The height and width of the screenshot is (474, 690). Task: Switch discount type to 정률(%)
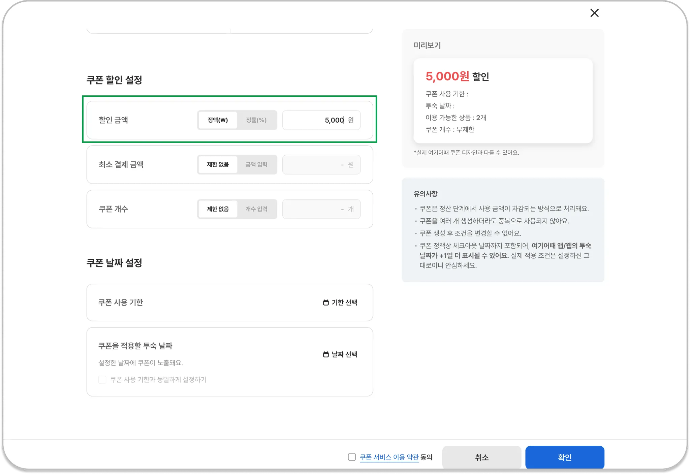tap(256, 120)
